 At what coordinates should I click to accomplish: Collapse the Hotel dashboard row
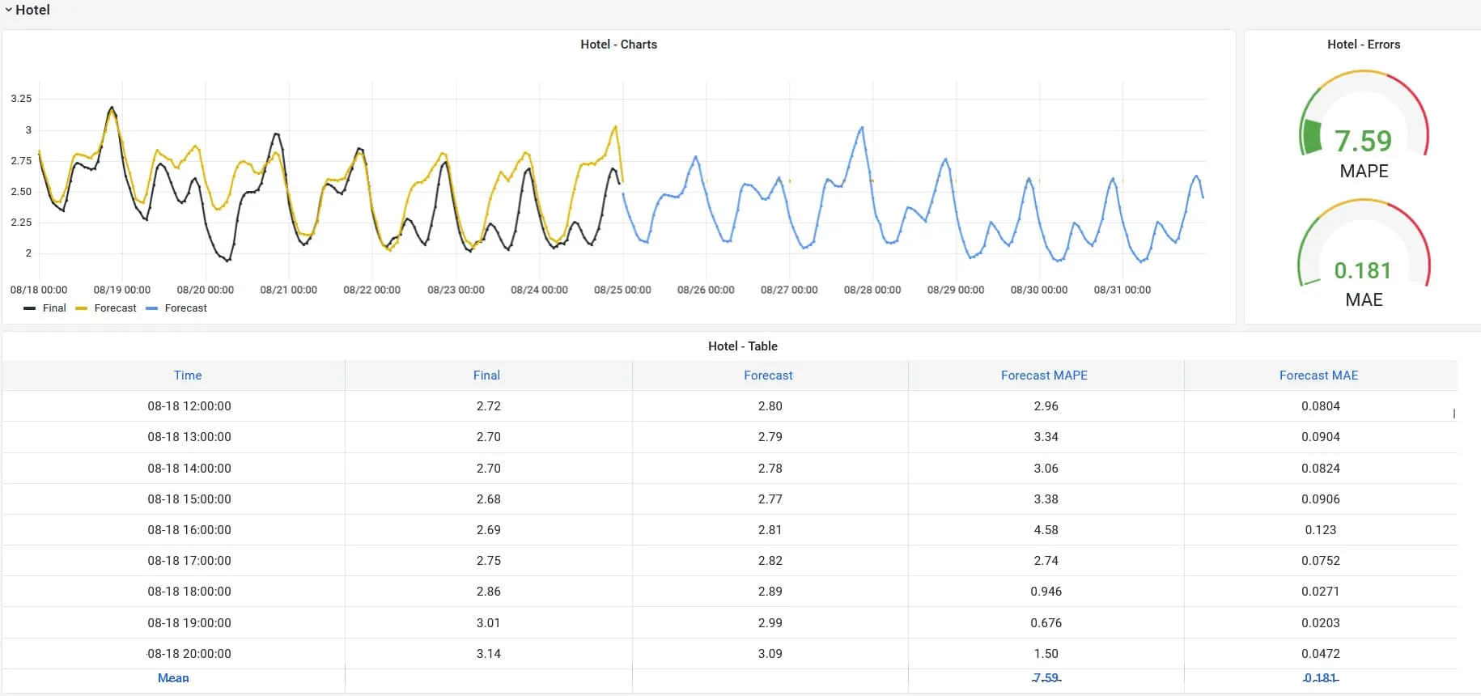[x=28, y=10]
